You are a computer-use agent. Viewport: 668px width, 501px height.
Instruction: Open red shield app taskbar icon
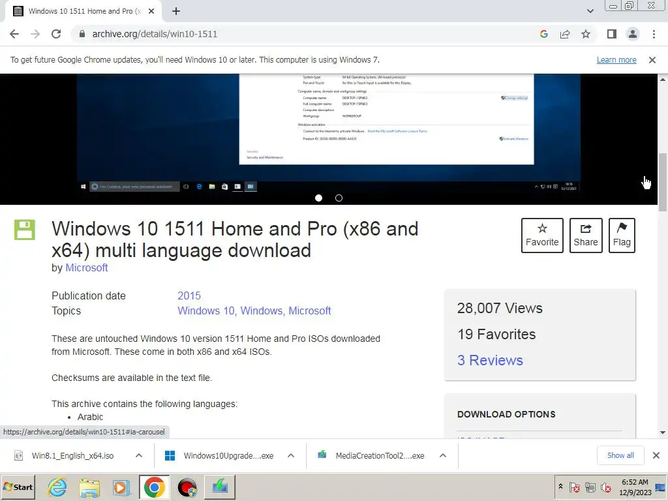[x=187, y=487]
